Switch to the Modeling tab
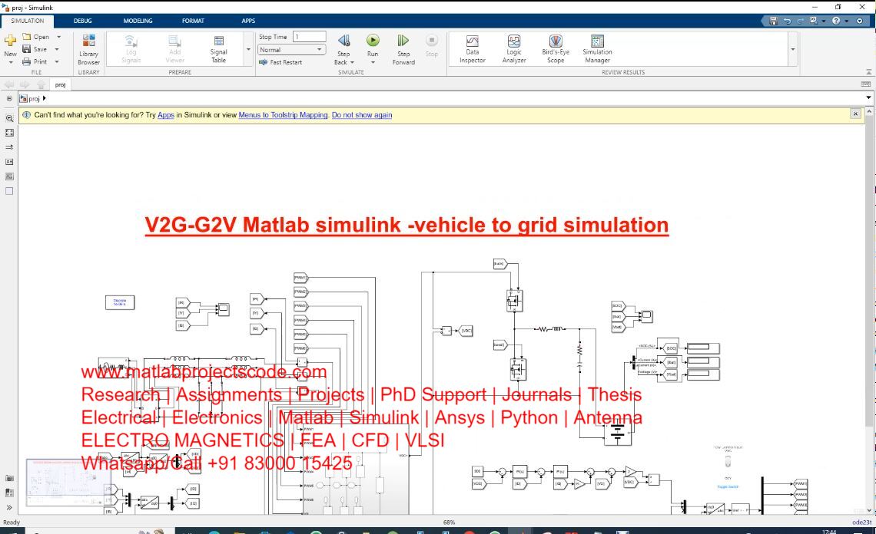Image resolution: width=876 pixels, height=534 pixels. [138, 21]
